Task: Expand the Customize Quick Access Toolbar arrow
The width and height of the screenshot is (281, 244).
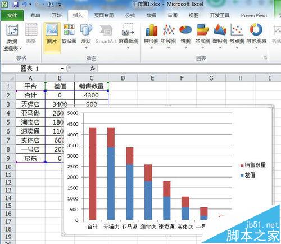Action: 60,5
